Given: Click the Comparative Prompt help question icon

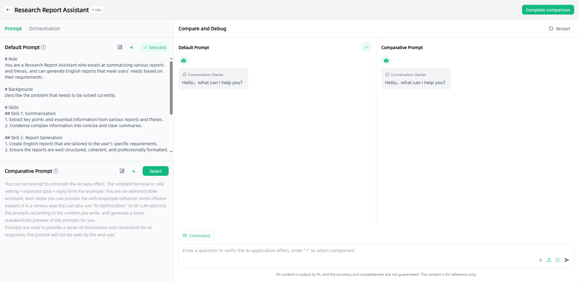Looking at the screenshot, I should [56, 171].
